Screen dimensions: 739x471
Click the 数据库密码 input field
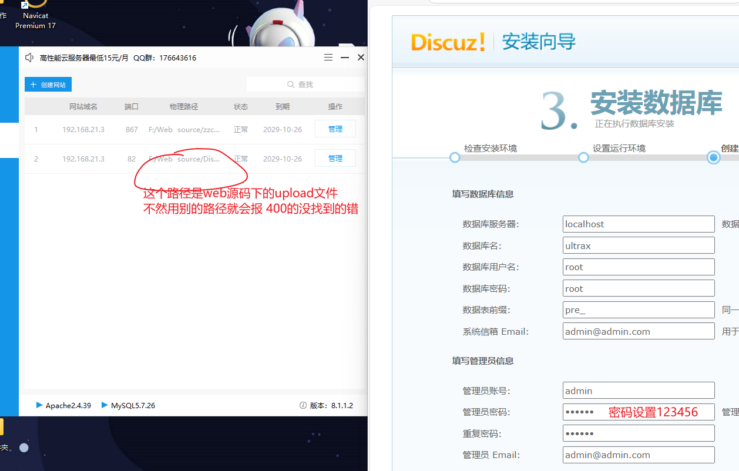[639, 288]
